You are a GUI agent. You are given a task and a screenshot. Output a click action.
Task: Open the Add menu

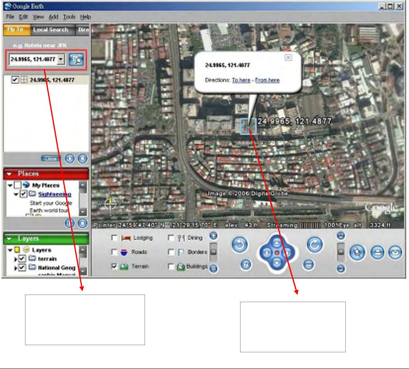tap(53, 17)
